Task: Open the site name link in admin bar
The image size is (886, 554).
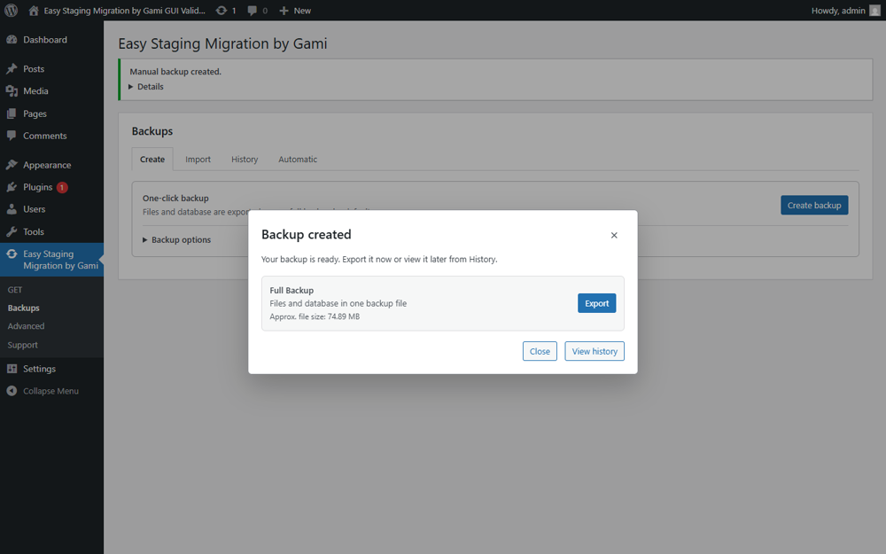Action: click(x=124, y=11)
